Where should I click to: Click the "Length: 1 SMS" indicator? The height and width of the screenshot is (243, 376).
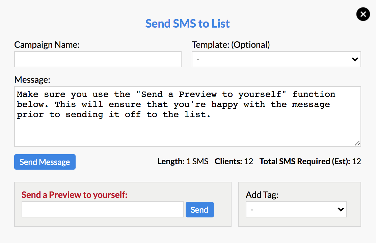(x=183, y=162)
